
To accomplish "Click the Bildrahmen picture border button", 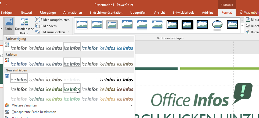I will coord(252,20).
